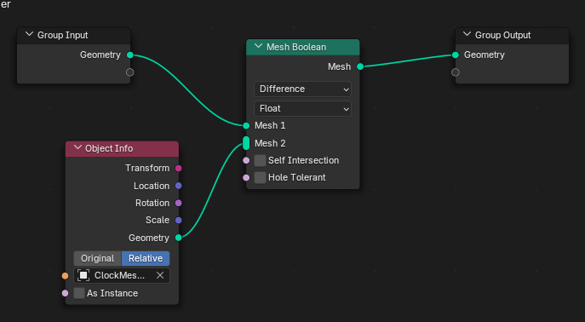Collapse the Group Input node
This screenshot has height=322, width=585.
point(29,35)
